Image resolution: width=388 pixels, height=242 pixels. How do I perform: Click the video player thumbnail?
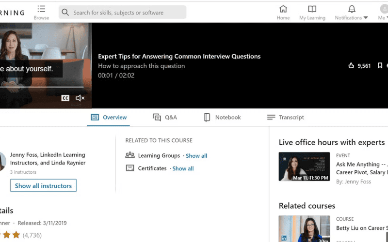click(46, 65)
